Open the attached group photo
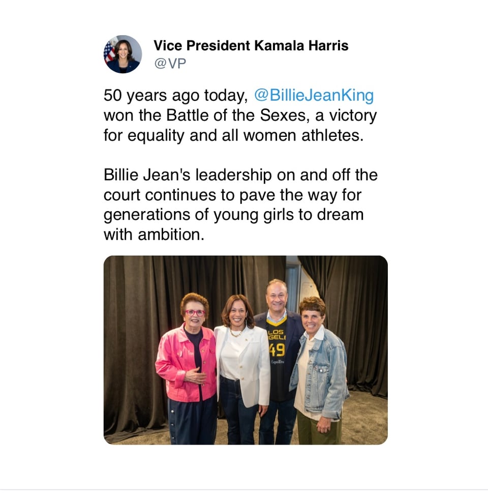 pyautogui.click(x=245, y=349)
